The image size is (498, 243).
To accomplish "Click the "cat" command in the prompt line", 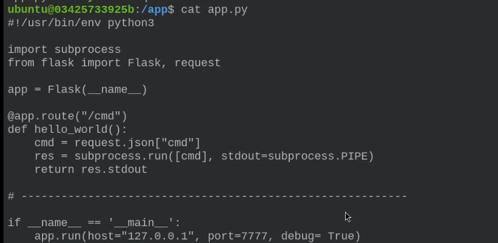I will tap(191, 9).
